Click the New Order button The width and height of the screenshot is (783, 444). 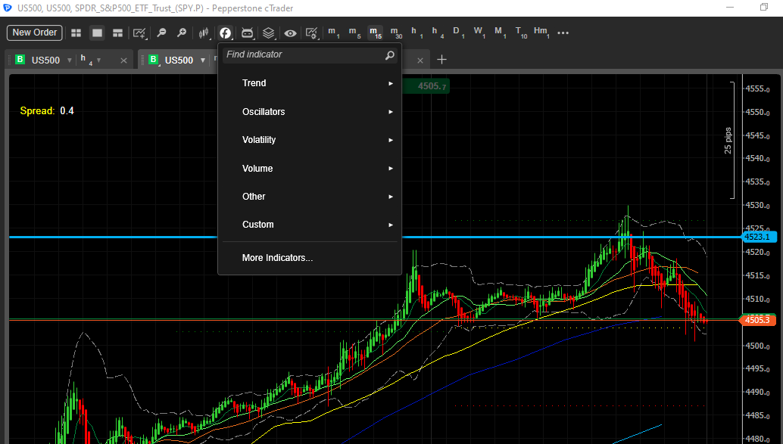point(35,33)
